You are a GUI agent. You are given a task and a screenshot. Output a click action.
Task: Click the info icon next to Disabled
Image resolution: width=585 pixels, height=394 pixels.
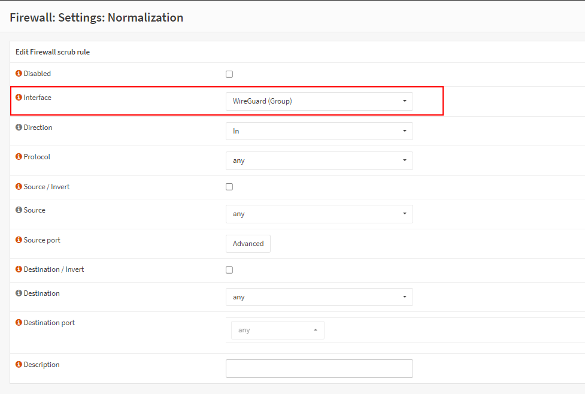(19, 74)
